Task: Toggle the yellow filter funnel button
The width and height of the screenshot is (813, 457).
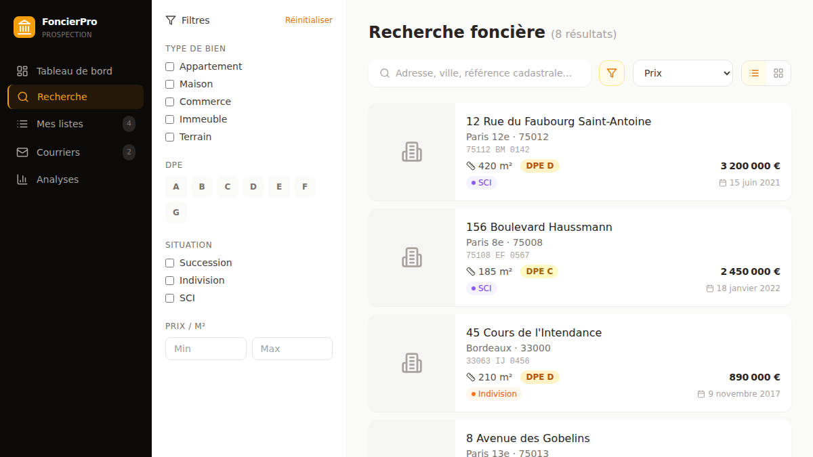Action: pos(612,73)
